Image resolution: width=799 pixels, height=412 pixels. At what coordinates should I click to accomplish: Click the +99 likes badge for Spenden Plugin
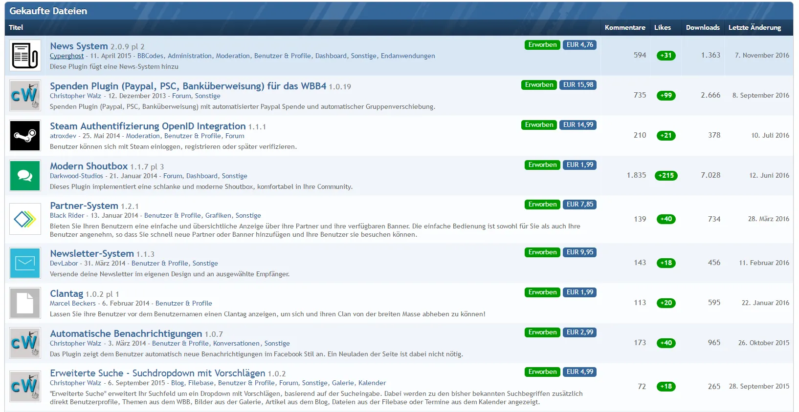pyautogui.click(x=666, y=96)
